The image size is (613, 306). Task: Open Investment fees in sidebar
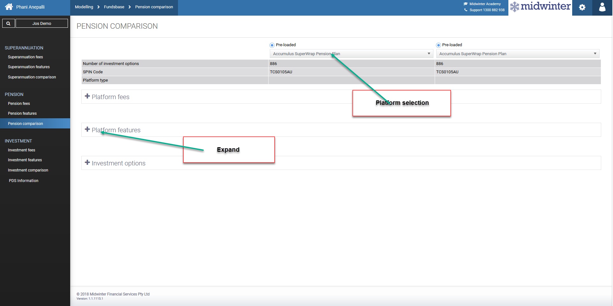coord(22,150)
